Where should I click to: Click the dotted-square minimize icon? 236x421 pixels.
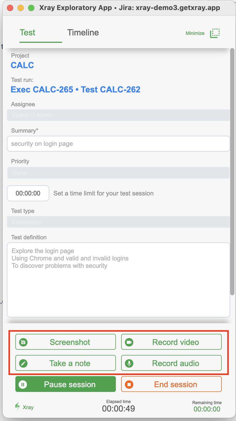coord(215,33)
